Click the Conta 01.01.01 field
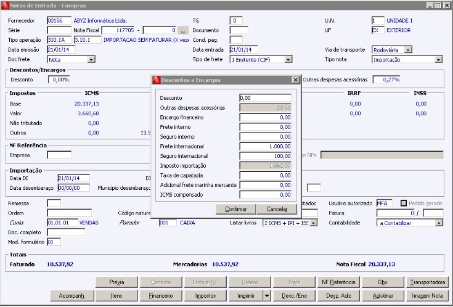453x307 pixels. pyautogui.click(x=62, y=223)
